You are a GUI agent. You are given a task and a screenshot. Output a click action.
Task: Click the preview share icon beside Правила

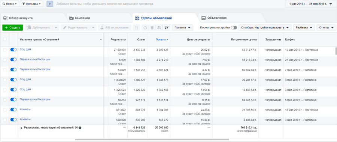click(x=166, y=28)
